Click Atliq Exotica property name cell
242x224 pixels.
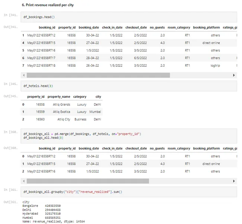[x=61, y=112]
